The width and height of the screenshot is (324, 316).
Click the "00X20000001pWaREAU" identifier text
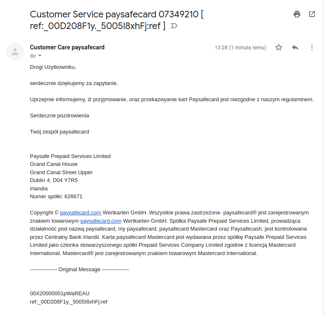click(x=59, y=294)
